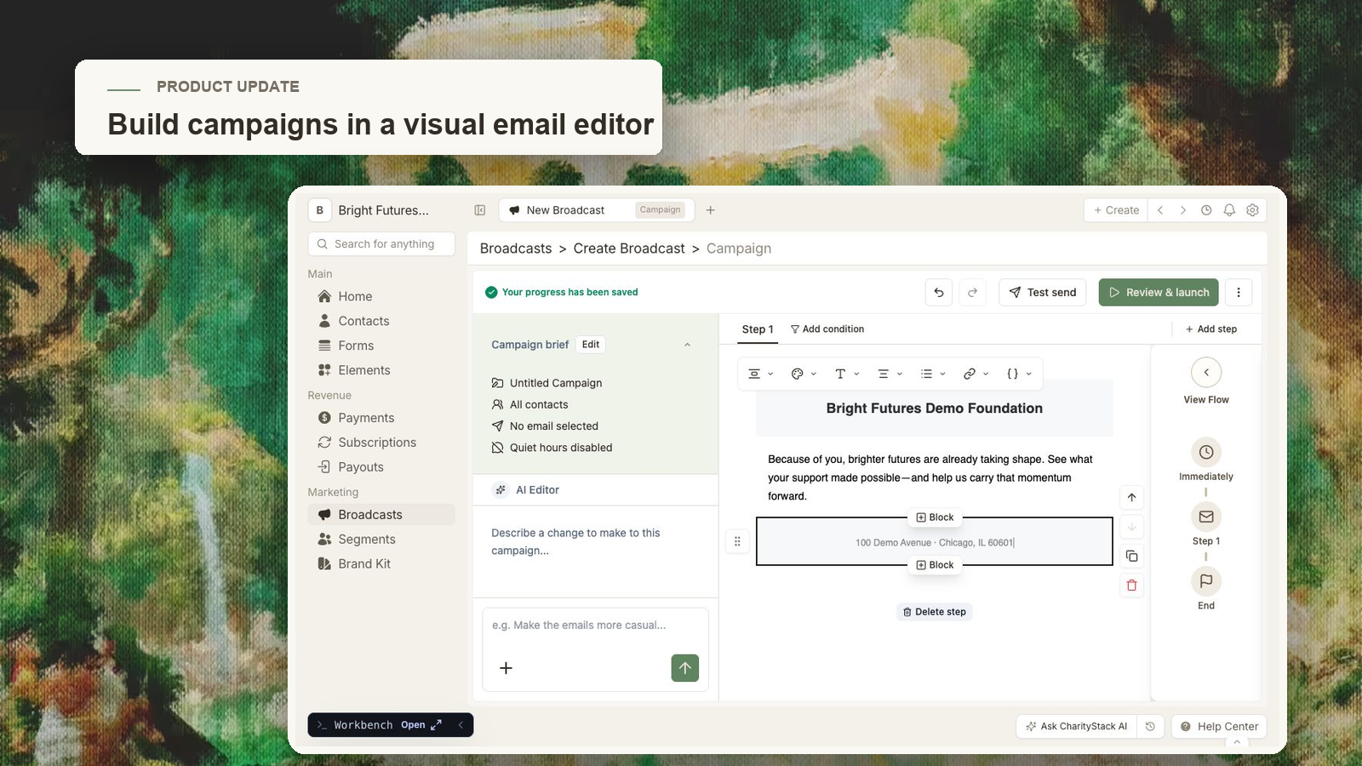The width and height of the screenshot is (1362, 766).
Task: Click the Test send button
Action: [x=1042, y=292]
